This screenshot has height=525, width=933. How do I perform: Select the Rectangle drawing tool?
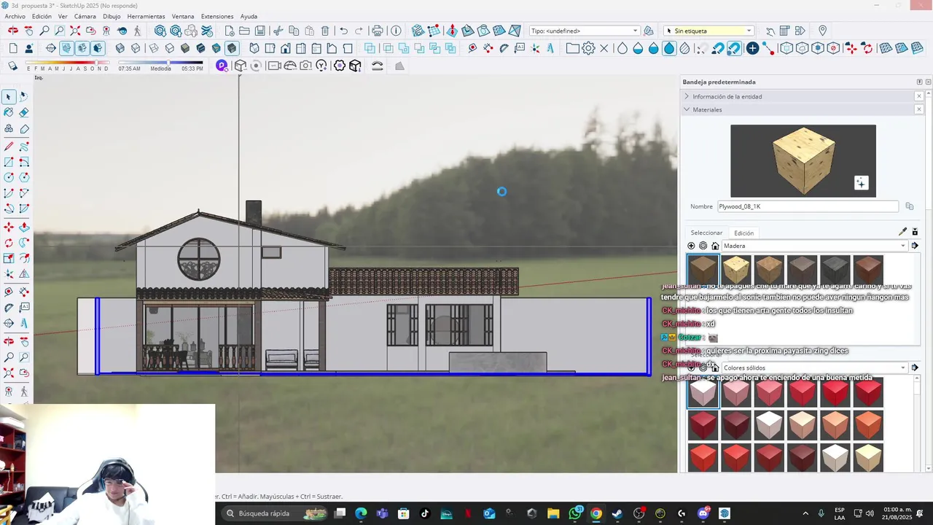(x=9, y=162)
